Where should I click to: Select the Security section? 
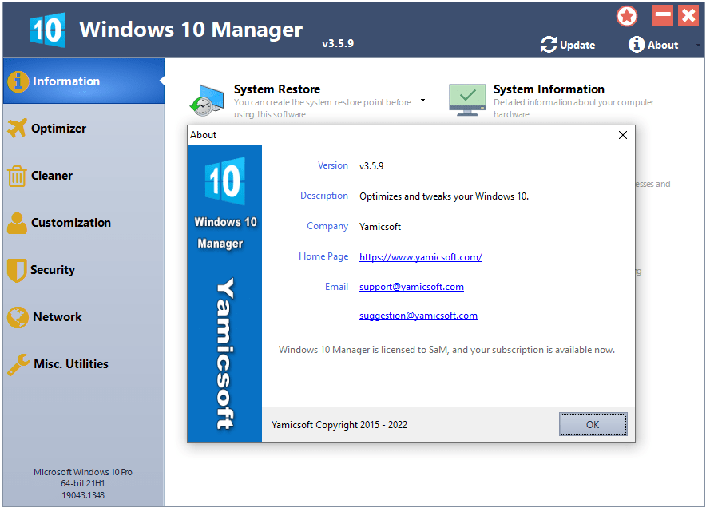tap(84, 270)
